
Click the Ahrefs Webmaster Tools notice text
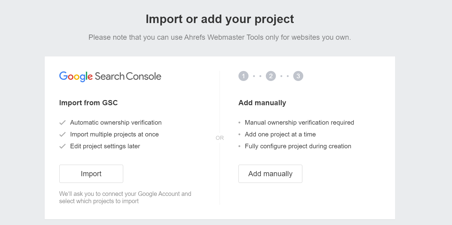[220, 38]
